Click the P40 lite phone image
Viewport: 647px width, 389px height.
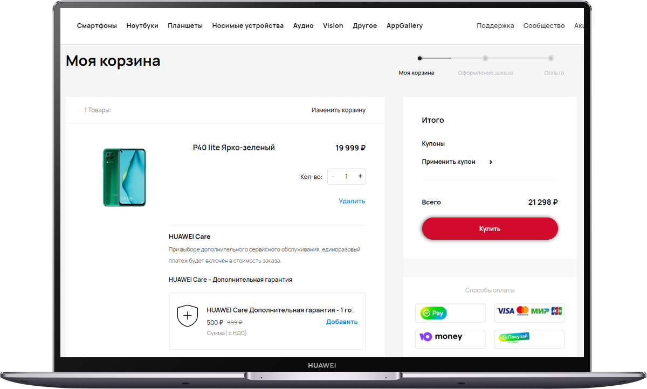pyautogui.click(x=125, y=177)
